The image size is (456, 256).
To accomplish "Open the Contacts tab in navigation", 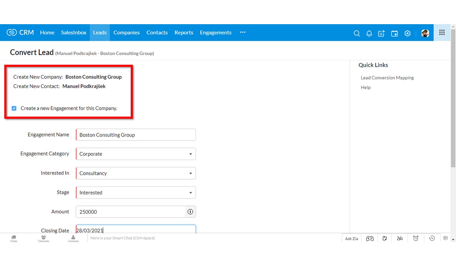I will 157,32.
